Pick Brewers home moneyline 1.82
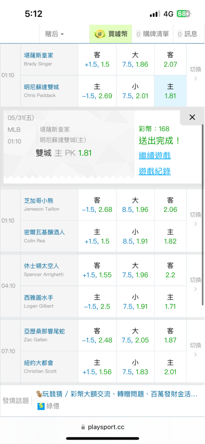The width and height of the screenshot is (205, 444). point(170,237)
